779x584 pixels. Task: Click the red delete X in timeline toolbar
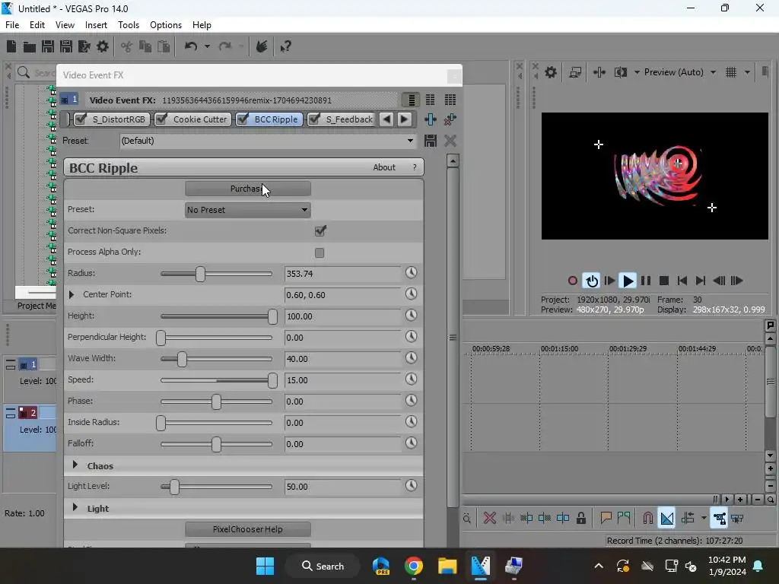tap(489, 519)
